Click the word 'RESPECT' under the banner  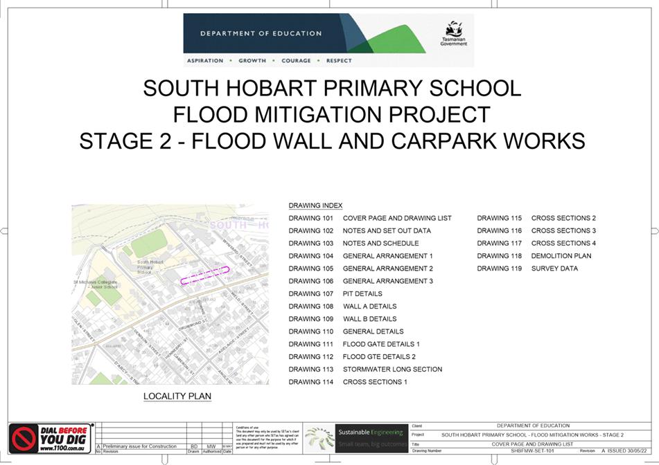339,60
